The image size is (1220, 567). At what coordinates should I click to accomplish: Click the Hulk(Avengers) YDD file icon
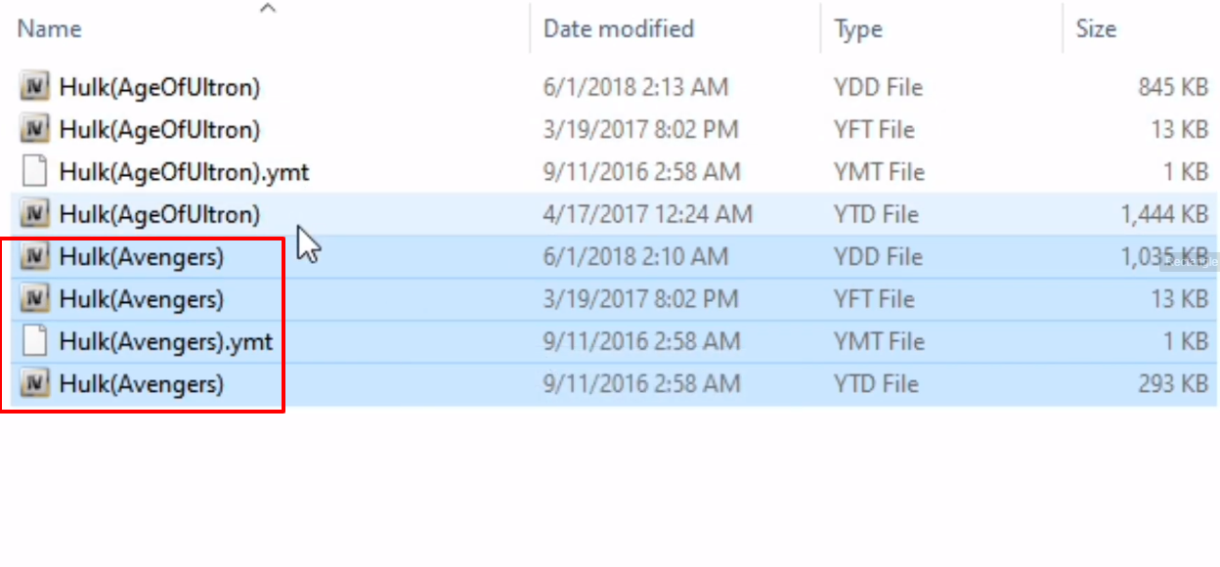(x=35, y=256)
